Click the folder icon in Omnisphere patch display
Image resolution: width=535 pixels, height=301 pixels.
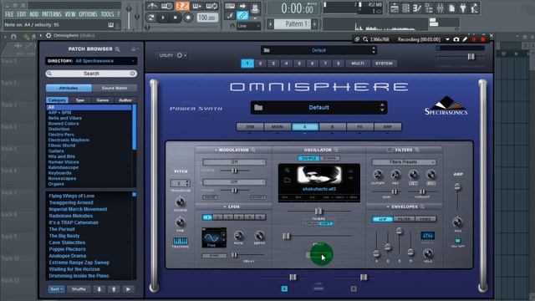258,108
